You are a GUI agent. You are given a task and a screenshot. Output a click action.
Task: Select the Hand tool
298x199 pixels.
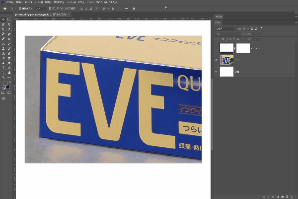[9, 73]
